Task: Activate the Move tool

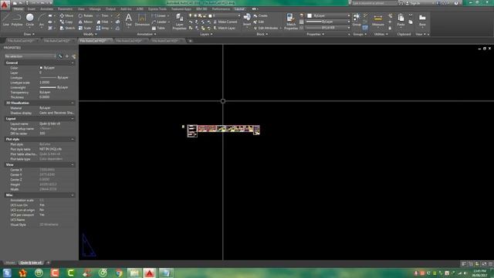Action: (66, 15)
